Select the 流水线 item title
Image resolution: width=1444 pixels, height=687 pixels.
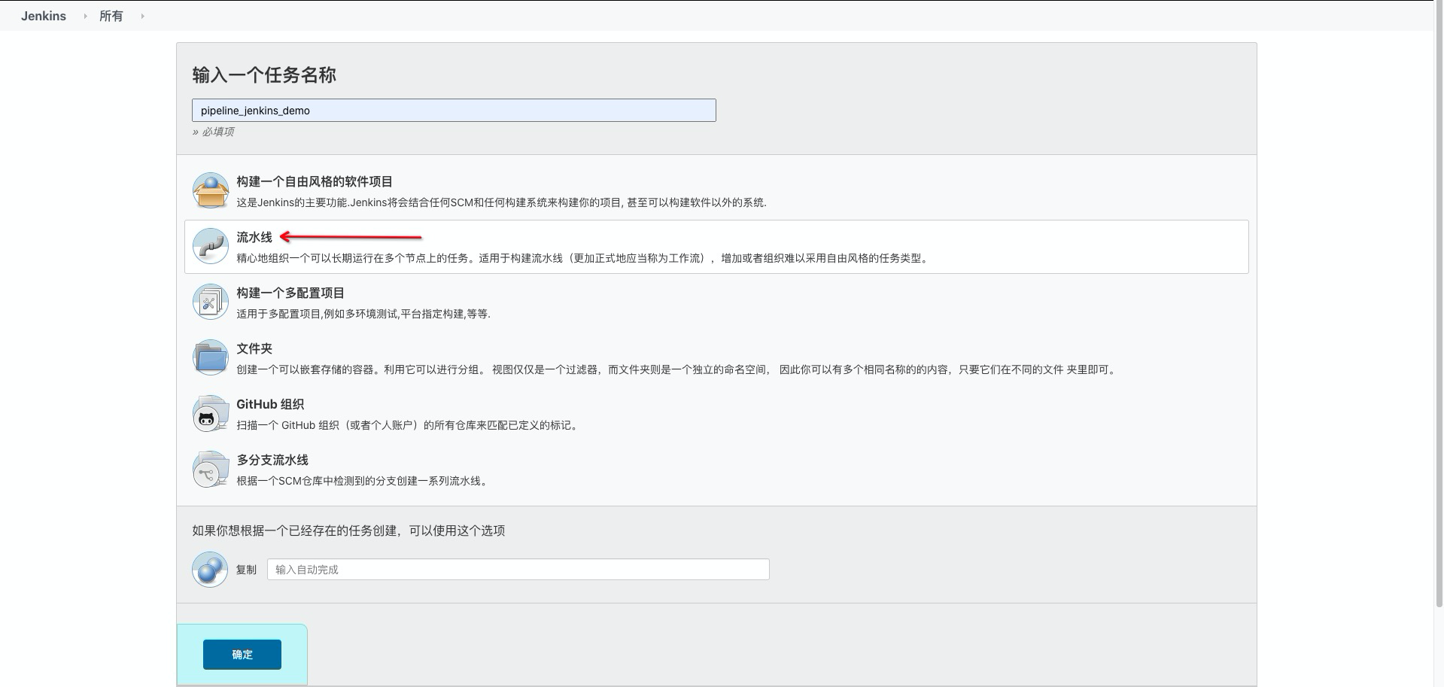(254, 237)
